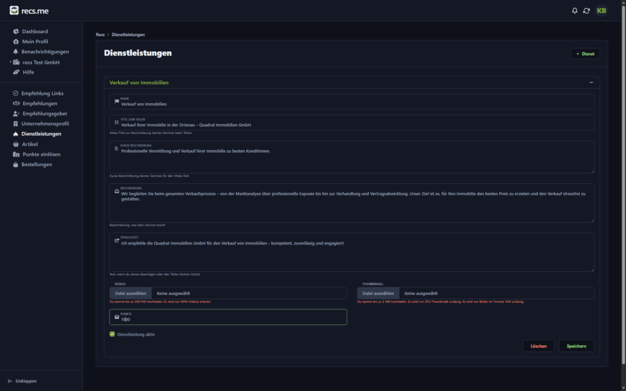Image resolution: width=626 pixels, height=391 pixels.
Task: Expand the recs Test GmbH item
Action: (10, 62)
